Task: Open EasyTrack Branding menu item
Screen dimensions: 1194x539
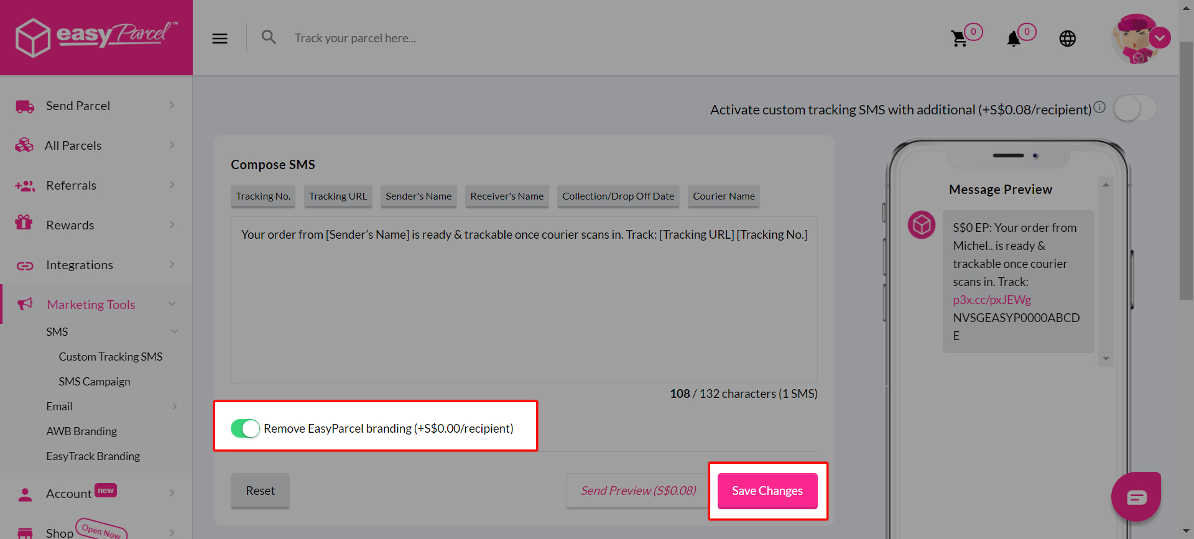Action: 93,456
